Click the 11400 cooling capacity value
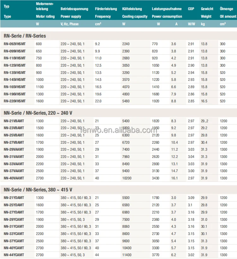Image resolution: width=237 pixels, height=259 pixels. click(128, 255)
